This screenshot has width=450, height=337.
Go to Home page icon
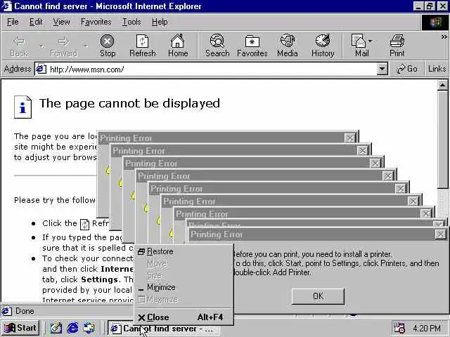click(x=178, y=46)
